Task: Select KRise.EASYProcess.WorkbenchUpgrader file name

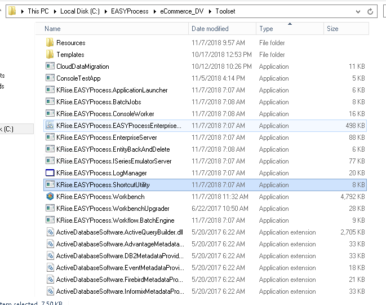Action: [113, 209]
